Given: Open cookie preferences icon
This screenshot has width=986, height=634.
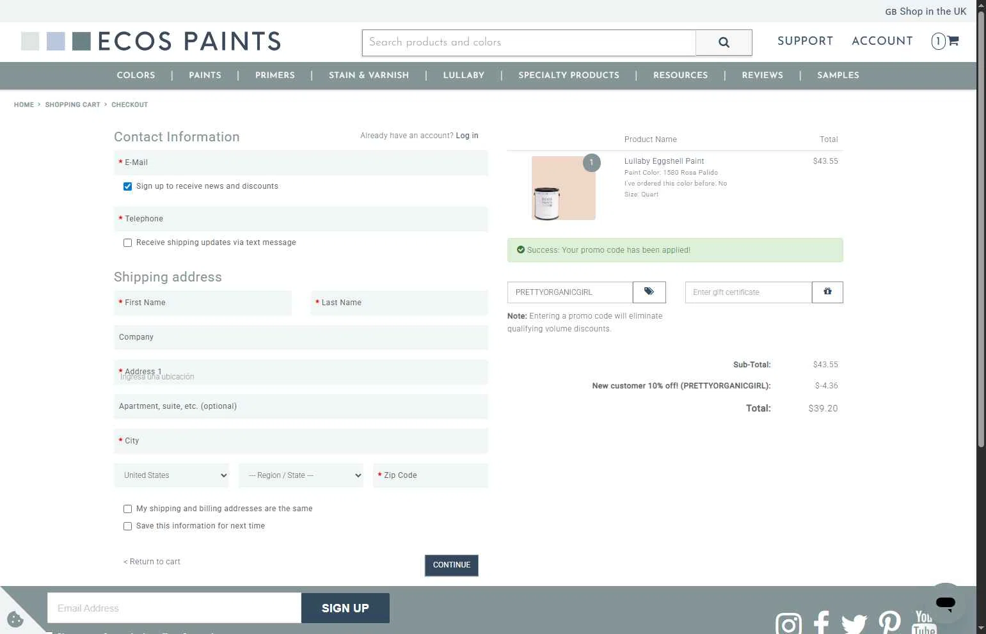Looking at the screenshot, I should (15, 619).
